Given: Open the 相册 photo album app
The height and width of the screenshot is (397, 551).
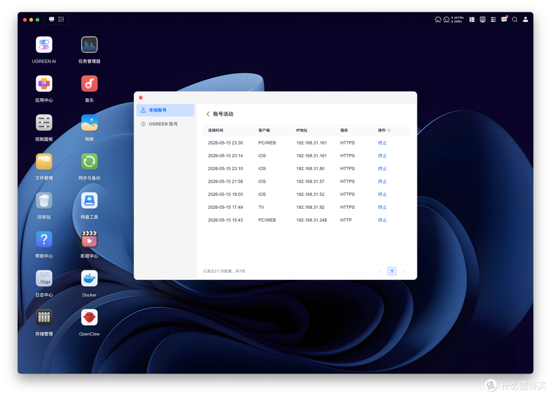Looking at the screenshot, I should [89, 123].
